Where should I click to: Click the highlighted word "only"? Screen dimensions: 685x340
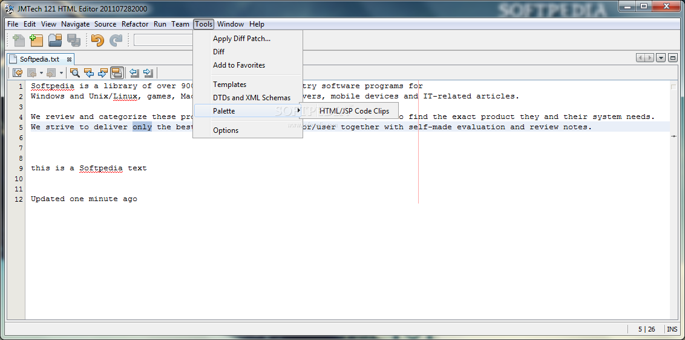pos(142,127)
